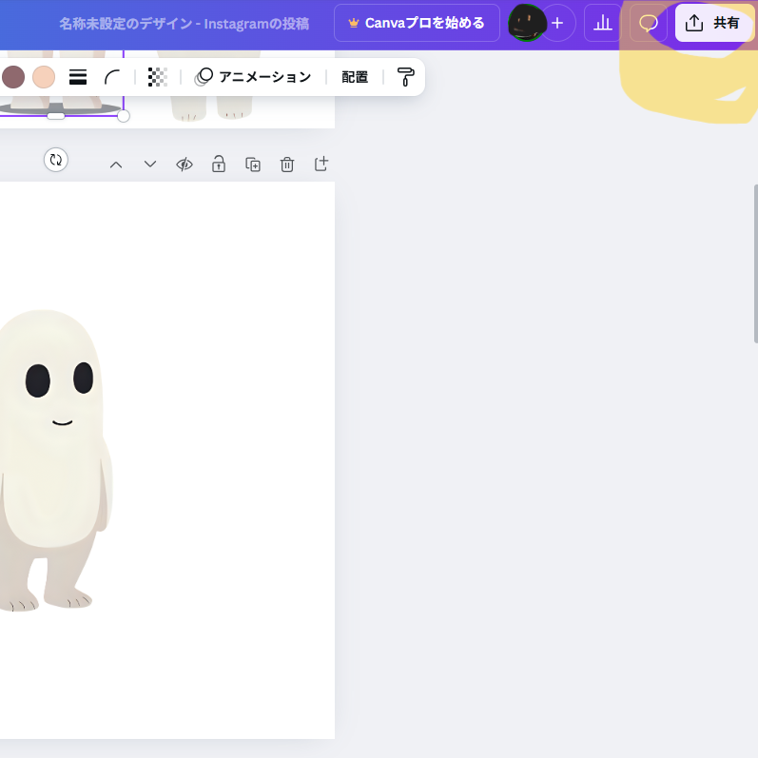Click the brown fill color swatch
The image size is (758, 758).
tap(13, 77)
